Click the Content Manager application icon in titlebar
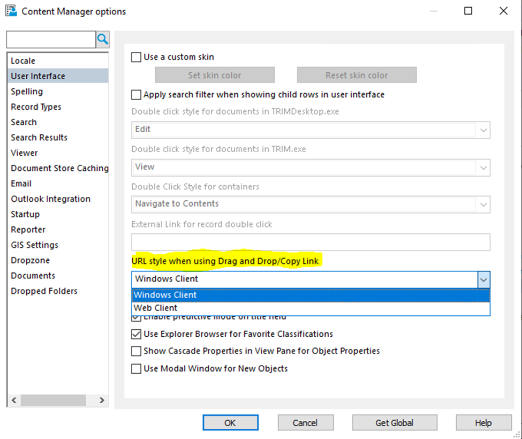Image resolution: width=522 pixels, height=439 pixels. (11, 10)
